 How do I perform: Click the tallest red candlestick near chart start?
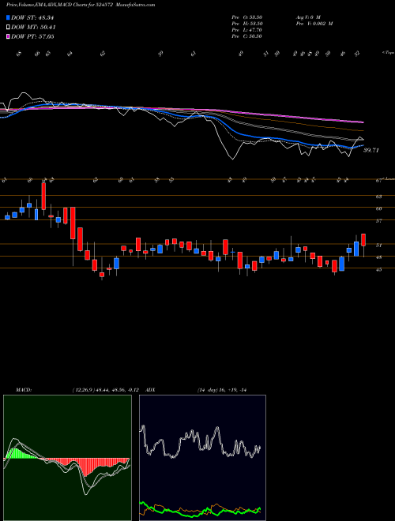coord(43,197)
